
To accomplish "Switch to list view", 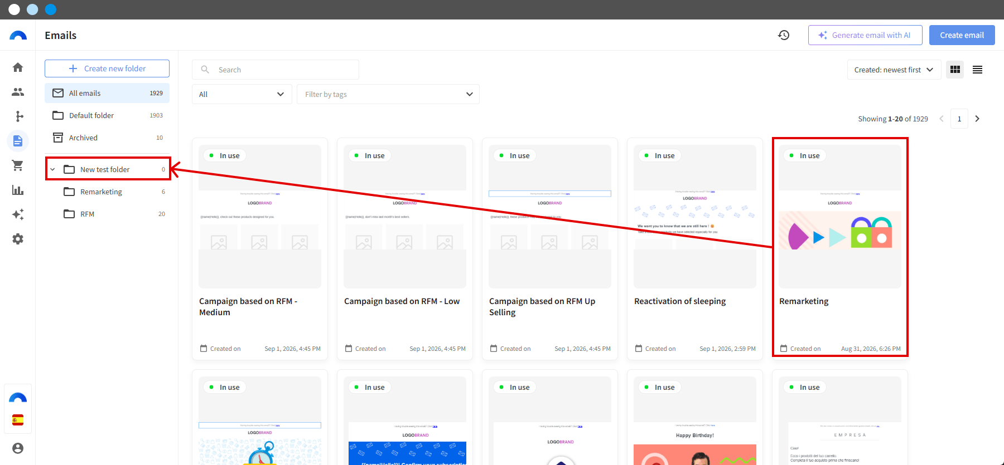I will click(x=977, y=70).
